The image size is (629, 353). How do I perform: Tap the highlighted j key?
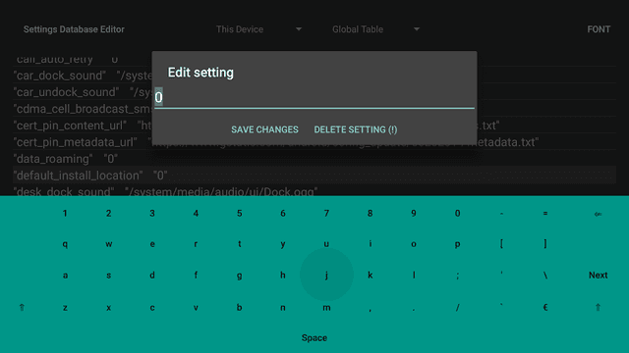coord(326,275)
